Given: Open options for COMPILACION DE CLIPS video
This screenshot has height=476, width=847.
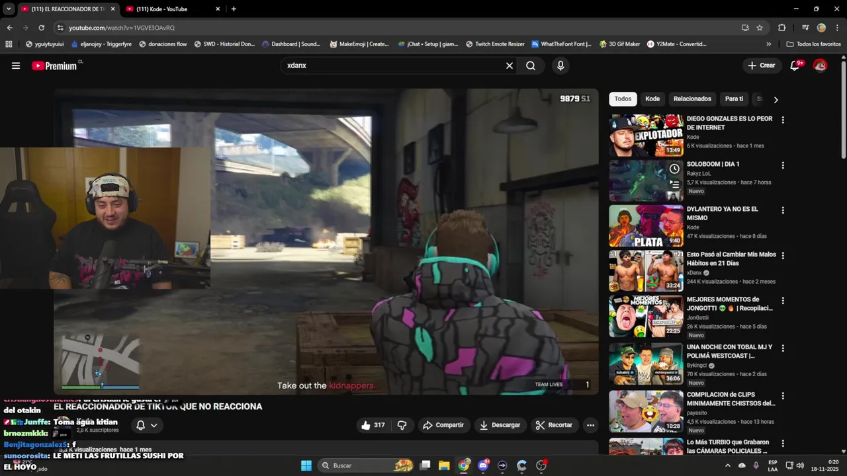Looking at the screenshot, I should pos(783,395).
